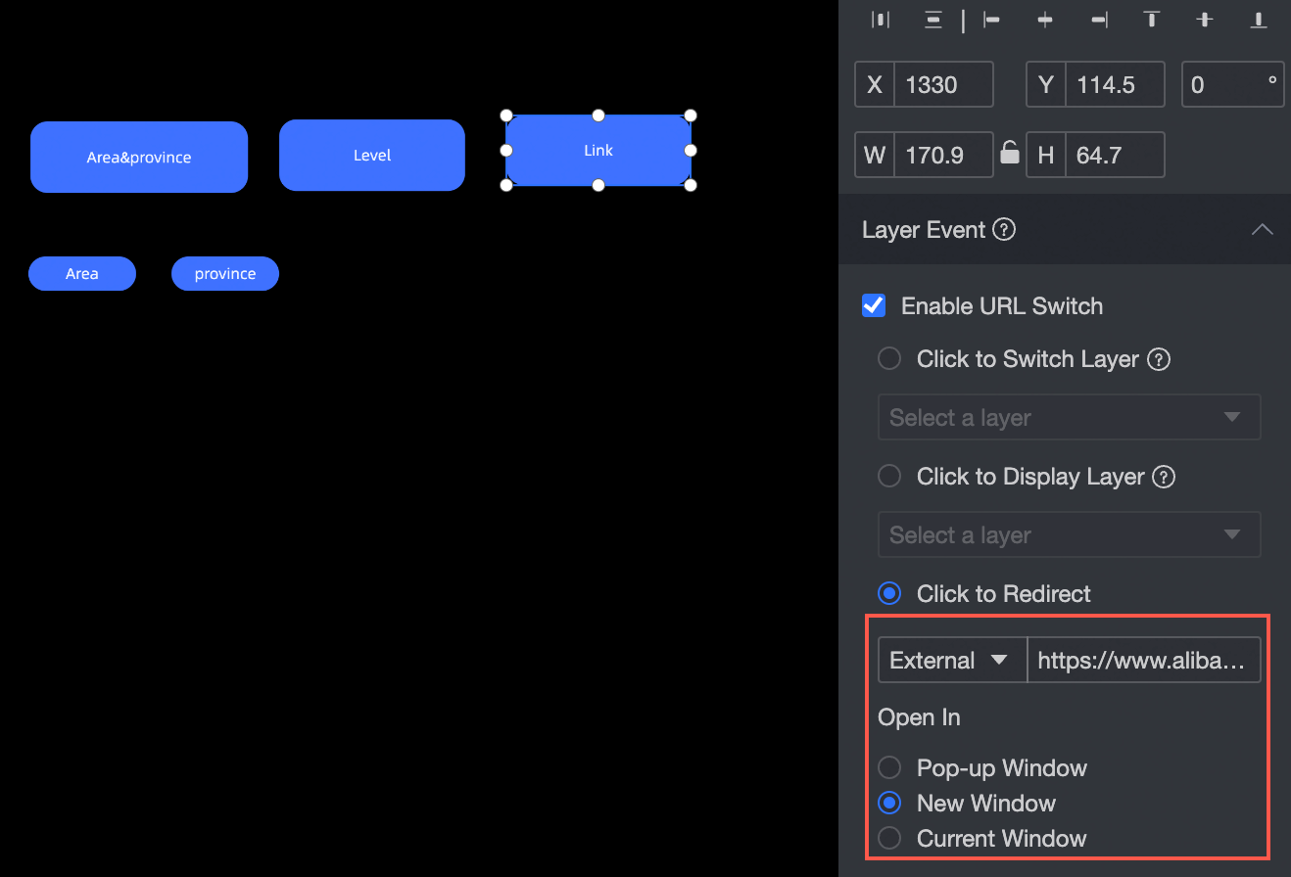This screenshot has height=877, width=1291.
Task: Open layer dropdown under Switch Layer
Action: (1069, 418)
